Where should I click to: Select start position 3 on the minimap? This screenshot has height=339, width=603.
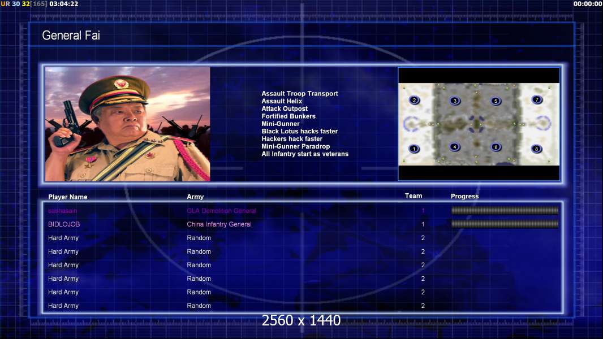tap(455, 101)
